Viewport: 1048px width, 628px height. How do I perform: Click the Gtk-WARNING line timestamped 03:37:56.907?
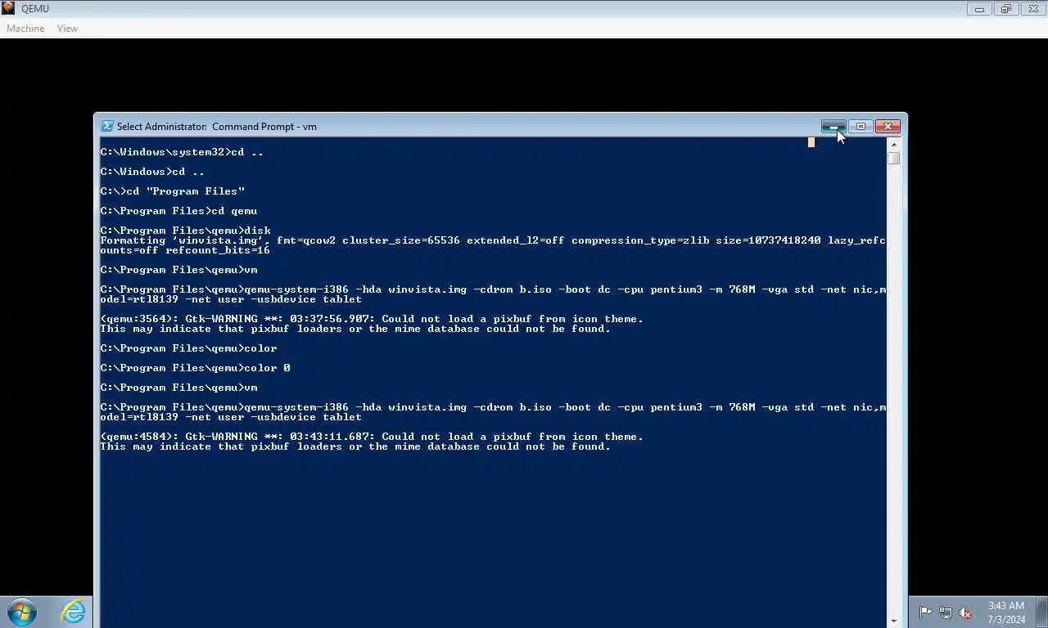[x=372, y=319]
